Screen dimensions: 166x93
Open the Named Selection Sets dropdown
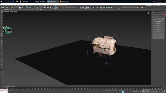point(69,7)
